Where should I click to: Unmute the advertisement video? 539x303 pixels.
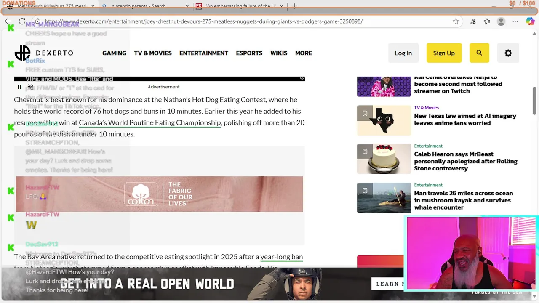click(x=31, y=87)
